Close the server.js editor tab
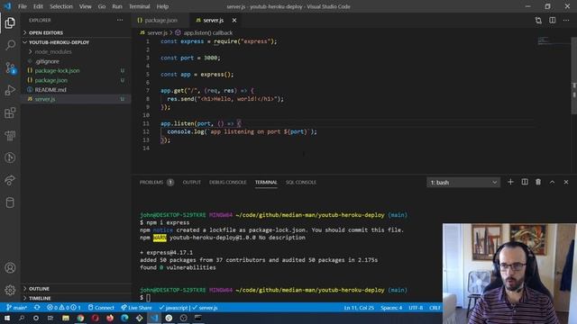Viewport: 577px width, 324px height. coord(234,21)
